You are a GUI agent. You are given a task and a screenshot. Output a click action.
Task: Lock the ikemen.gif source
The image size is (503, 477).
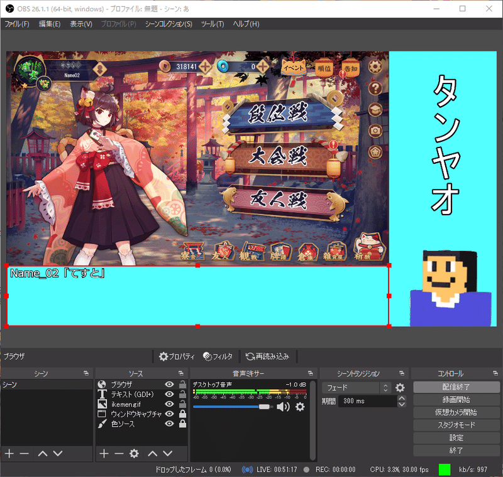point(182,404)
